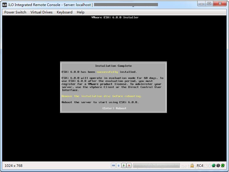Open the Keyboard menu

coord(64,12)
